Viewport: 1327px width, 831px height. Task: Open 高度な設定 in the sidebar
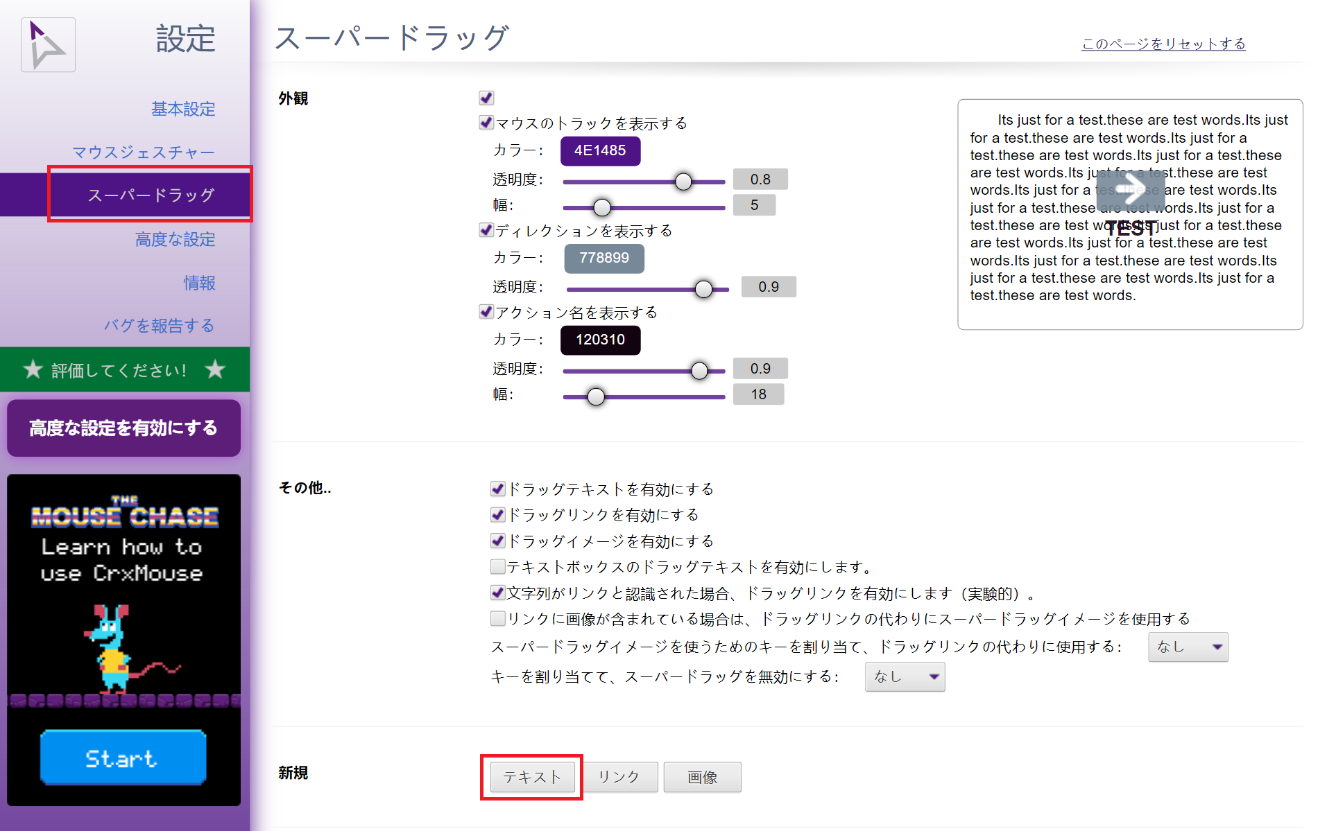coord(175,239)
